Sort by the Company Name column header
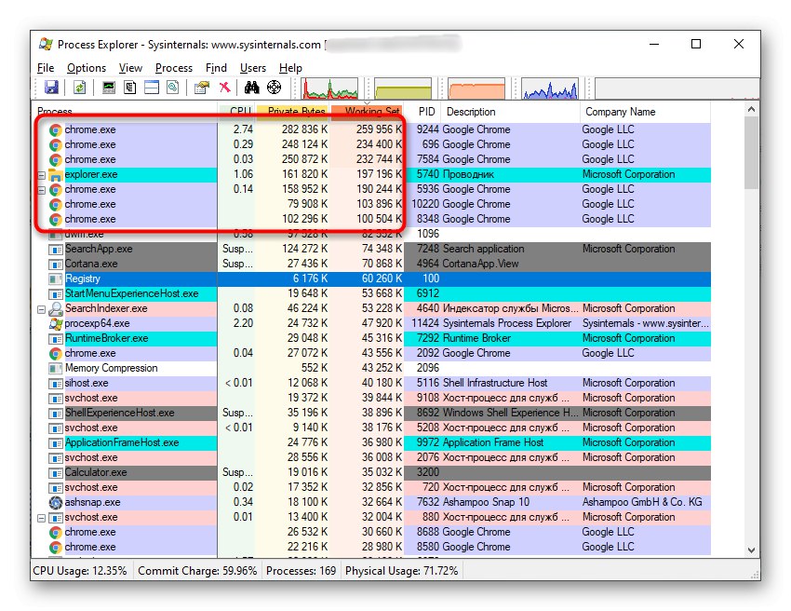Viewport: 791px width, 611px height. [645, 112]
